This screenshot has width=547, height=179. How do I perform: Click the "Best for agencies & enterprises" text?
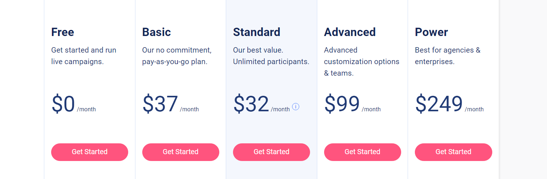point(448,56)
